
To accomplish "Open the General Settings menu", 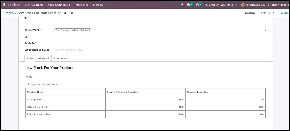I will 34,5.
